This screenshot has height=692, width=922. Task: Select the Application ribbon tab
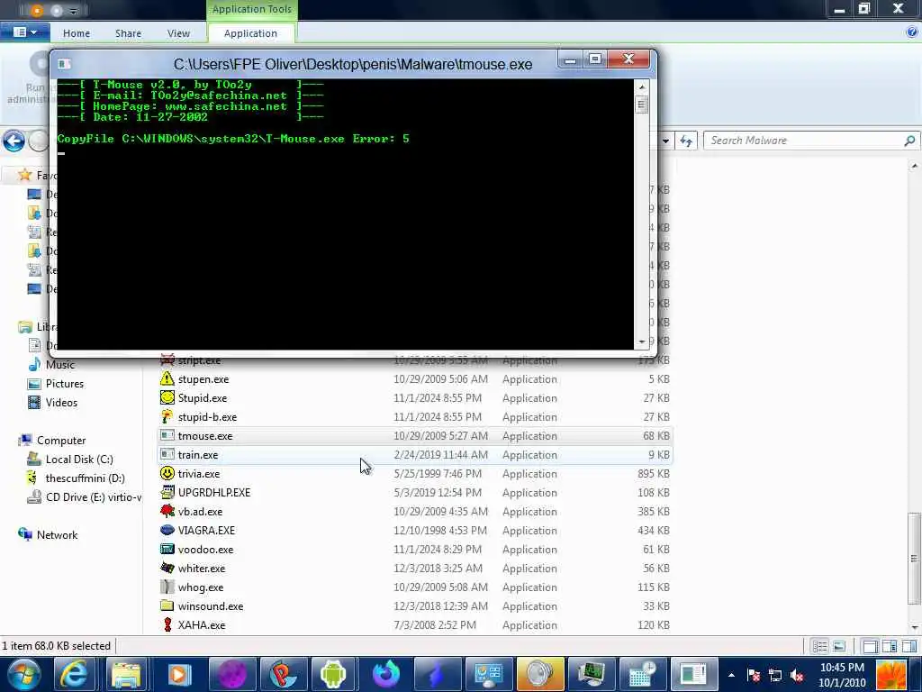point(250,33)
